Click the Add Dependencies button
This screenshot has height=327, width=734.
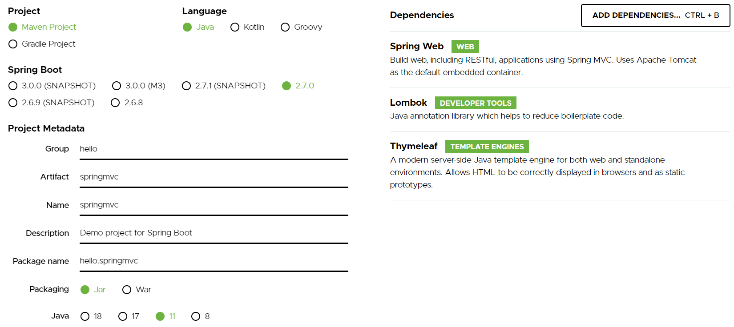coord(655,16)
